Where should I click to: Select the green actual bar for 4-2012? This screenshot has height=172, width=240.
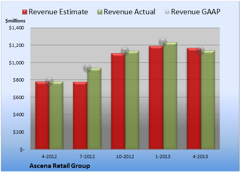click(x=56, y=115)
